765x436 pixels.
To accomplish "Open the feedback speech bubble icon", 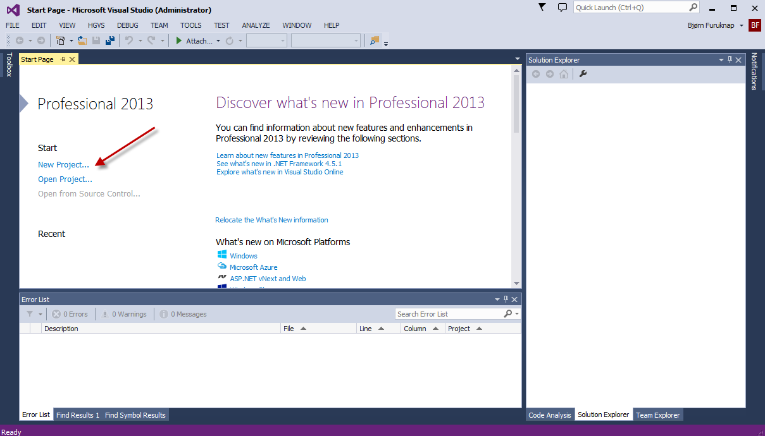I will click(x=563, y=8).
